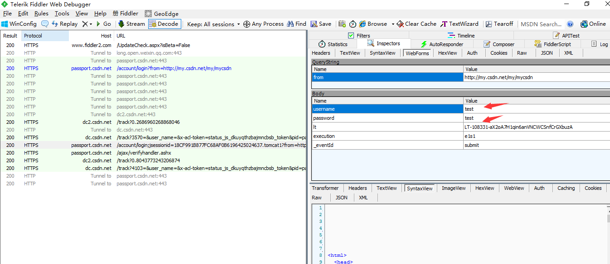The width and height of the screenshot is (610, 264).
Task: Click the Tearoff toolbar button
Action: coord(499,24)
